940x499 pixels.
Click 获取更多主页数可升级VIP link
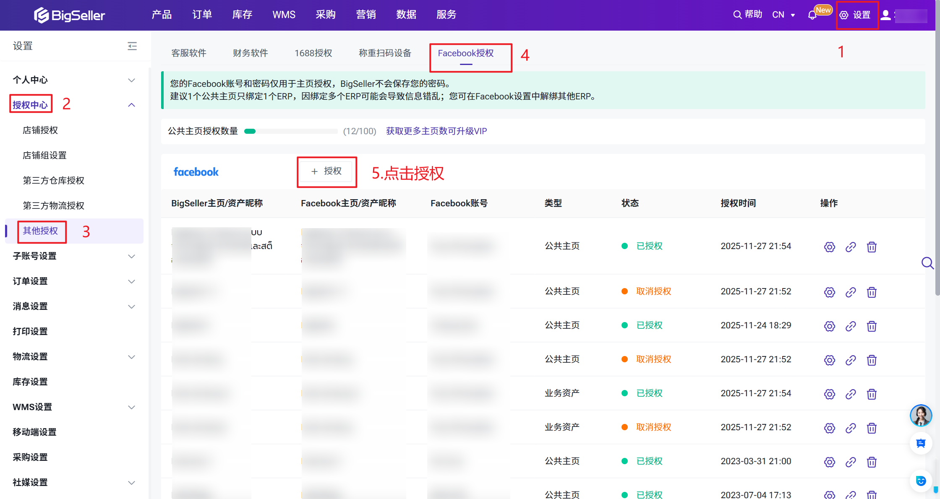pos(436,131)
